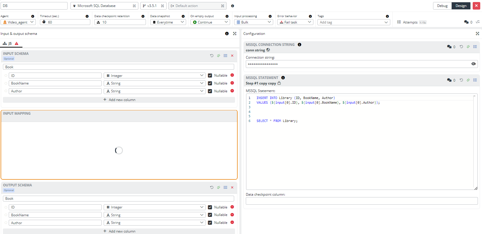This screenshot has height=234, width=482.
Task: Expand the Error behavior dropdown
Action: pyautogui.click(x=295, y=22)
